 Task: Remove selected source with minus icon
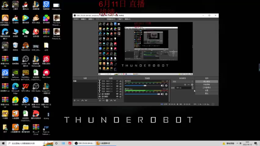click(x=103, y=101)
